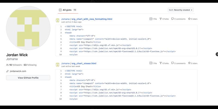Viewport: 218px width, 109px height.
Task: Open the org_chart_viewer.html gist
Action: [x=84, y=63]
